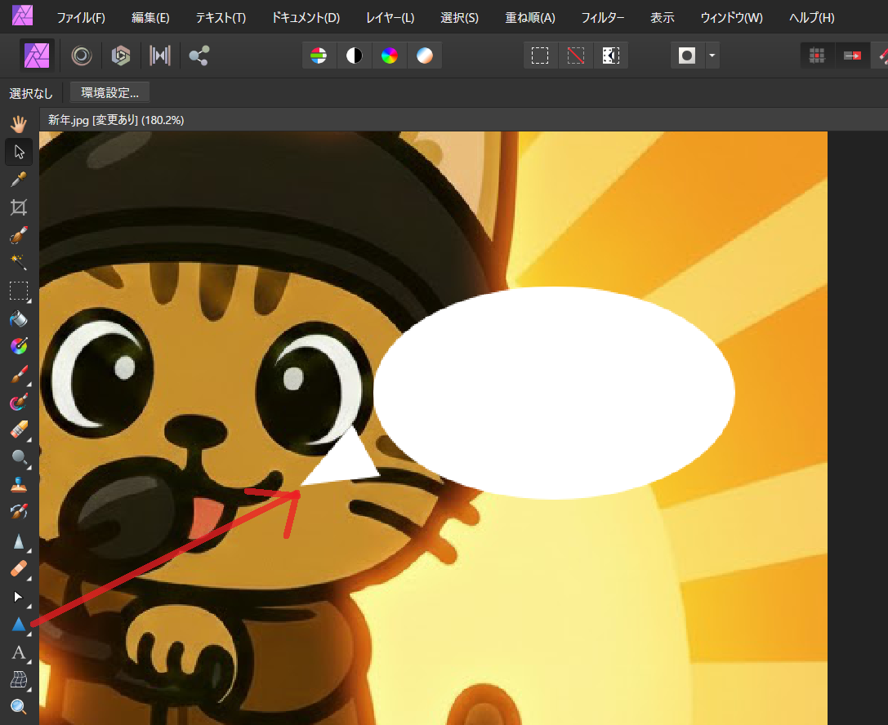Select the Artistic Text tool
Screen dimensions: 888x725
pos(19,652)
